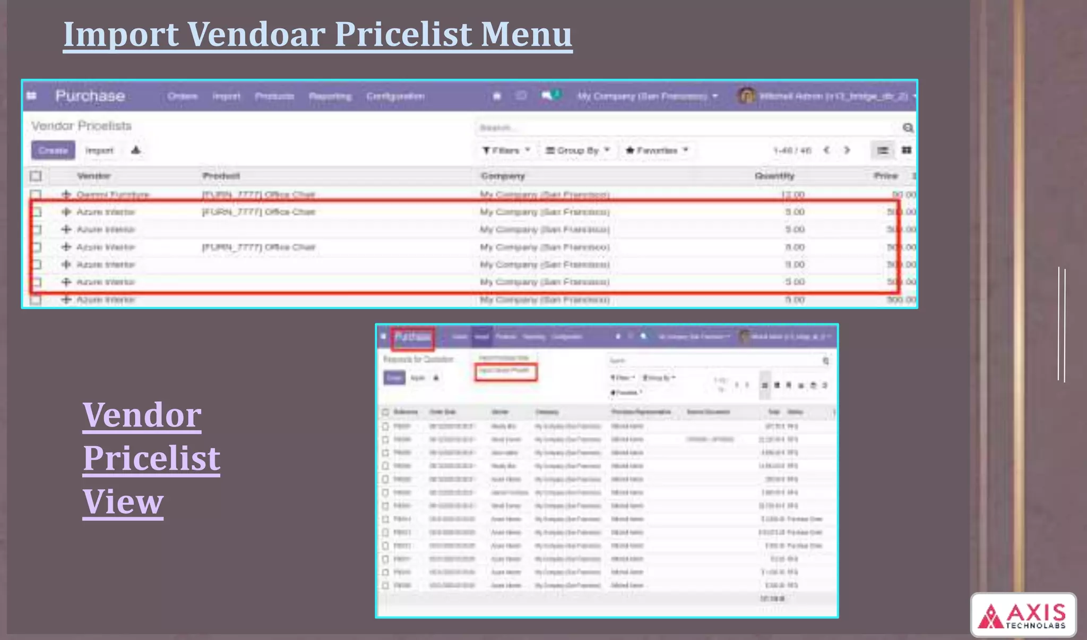Image resolution: width=1087 pixels, height=640 pixels.
Task: Open Filters dropdown in lower screenshot
Action: coord(622,378)
